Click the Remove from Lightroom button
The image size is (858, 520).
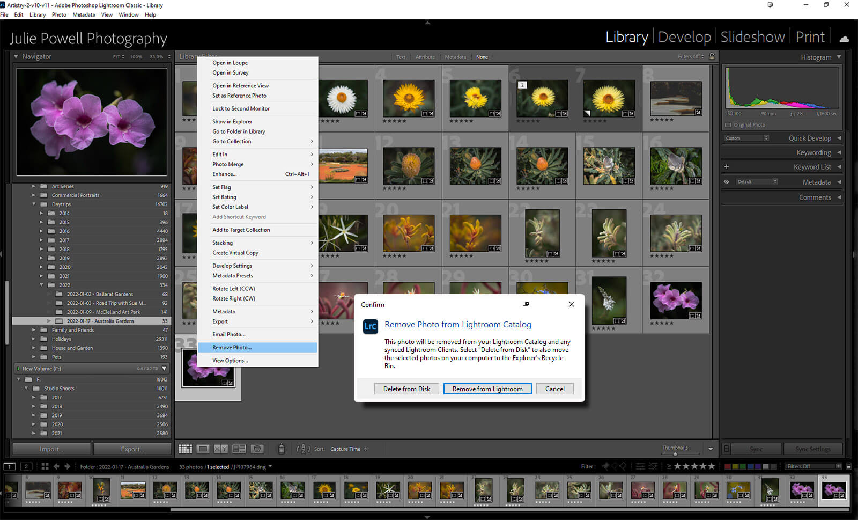tap(487, 389)
